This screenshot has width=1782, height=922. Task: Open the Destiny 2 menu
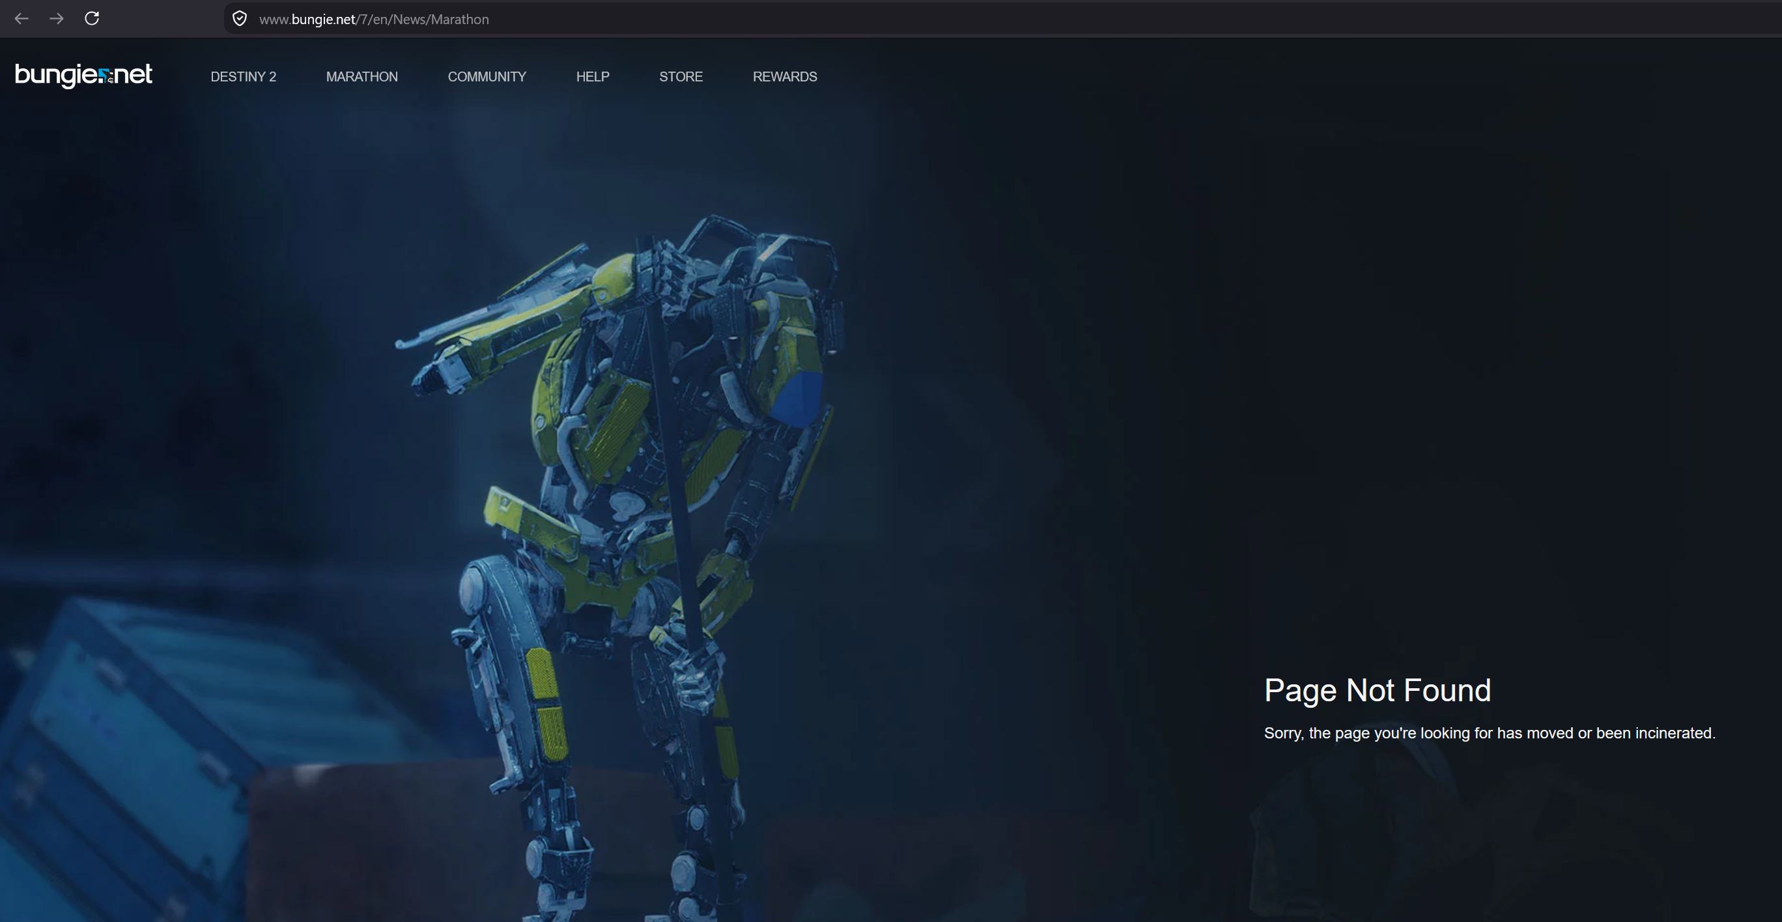[244, 77]
